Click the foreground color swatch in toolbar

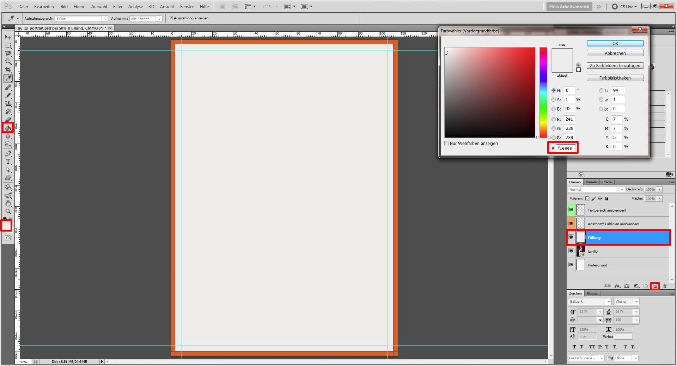coord(6,225)
